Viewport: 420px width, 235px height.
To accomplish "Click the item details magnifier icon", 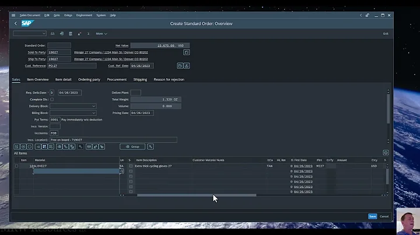I will pyautogui.click(x=16, y=147).
